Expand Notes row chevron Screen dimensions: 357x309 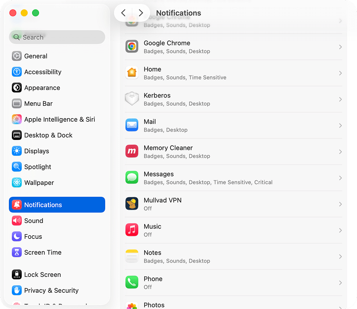(x=340, y=257)
